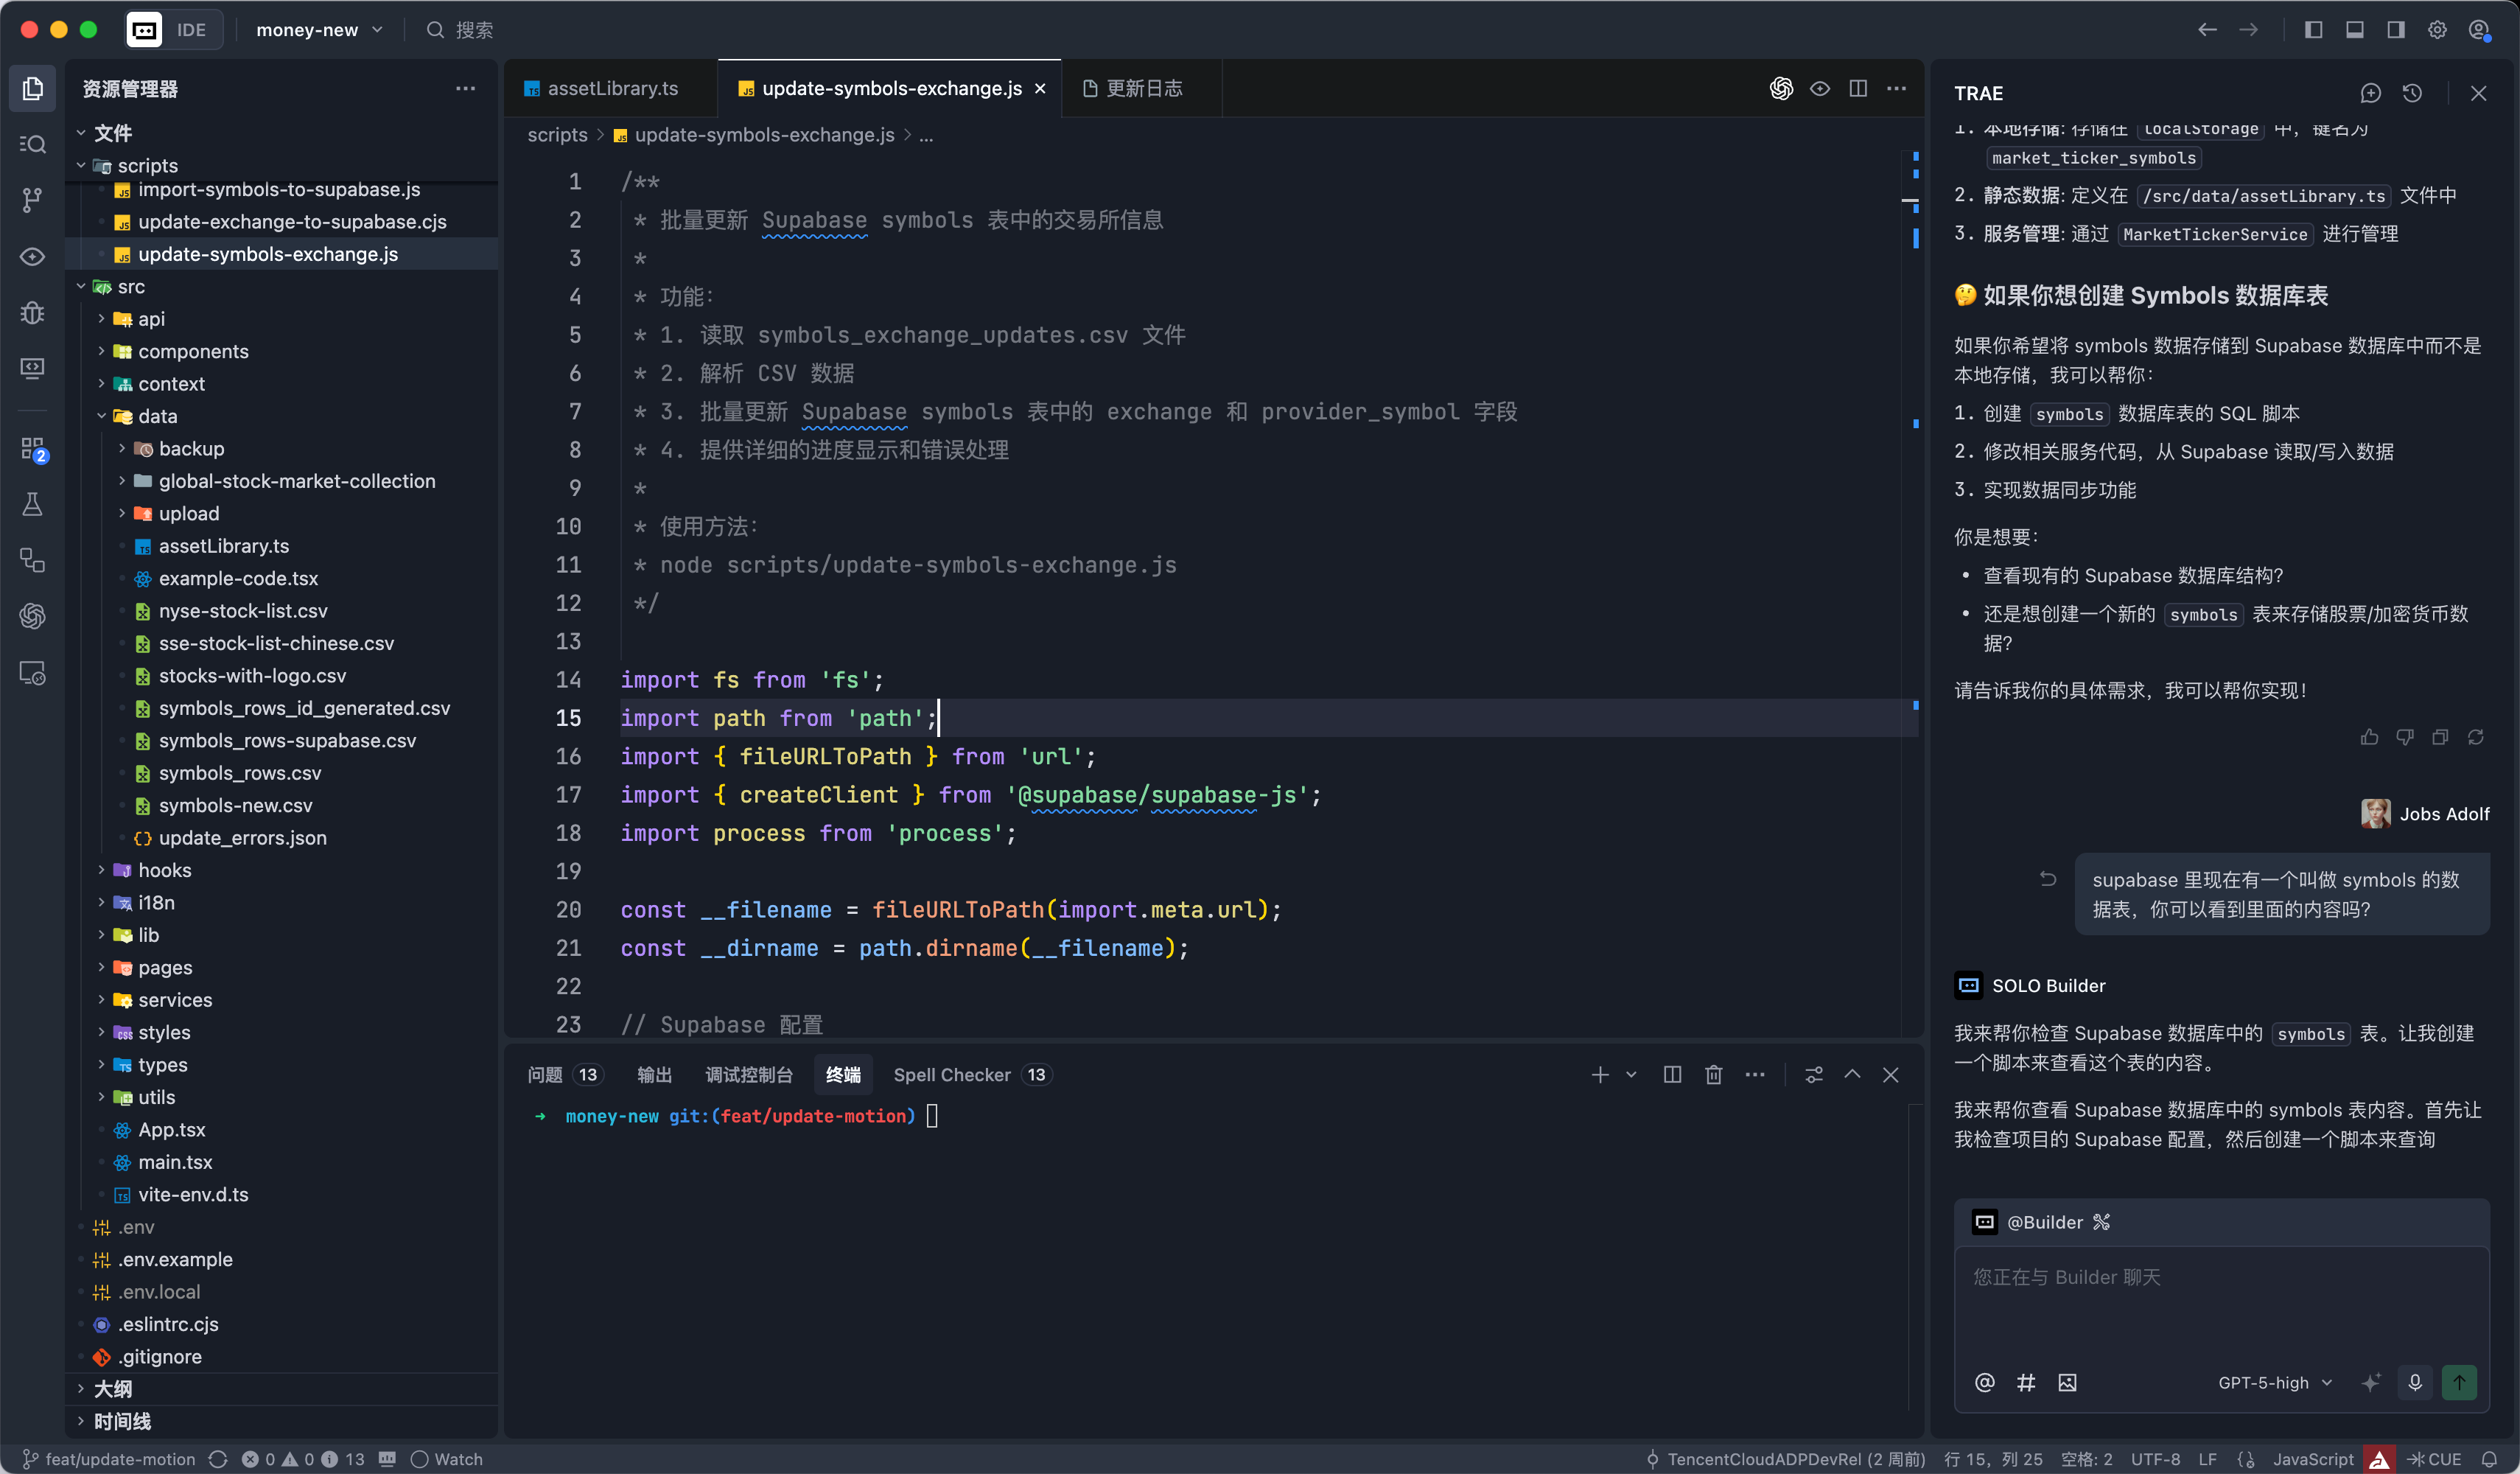
Task: Click the thumbs up feedback icon
Action: click(x=2369, y=737)
